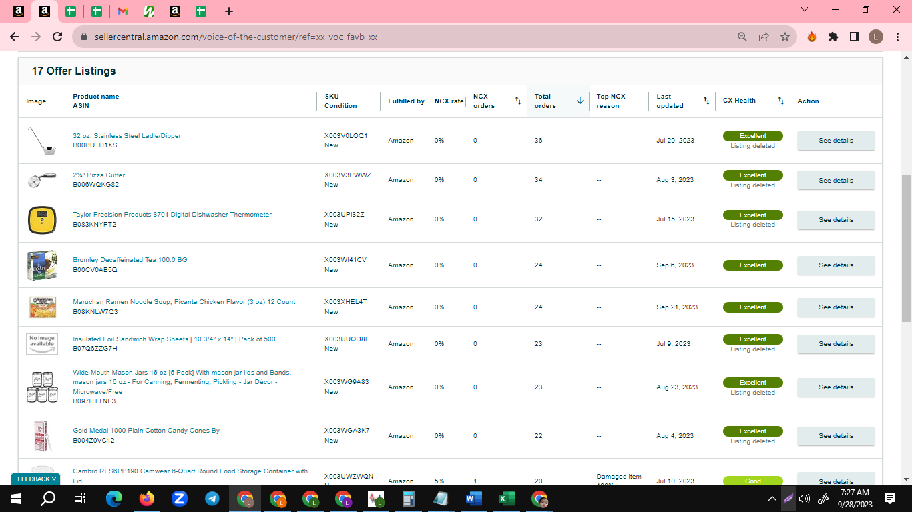Go back using the browser back arrow
The image size is (912, 512).
(15, 37)
